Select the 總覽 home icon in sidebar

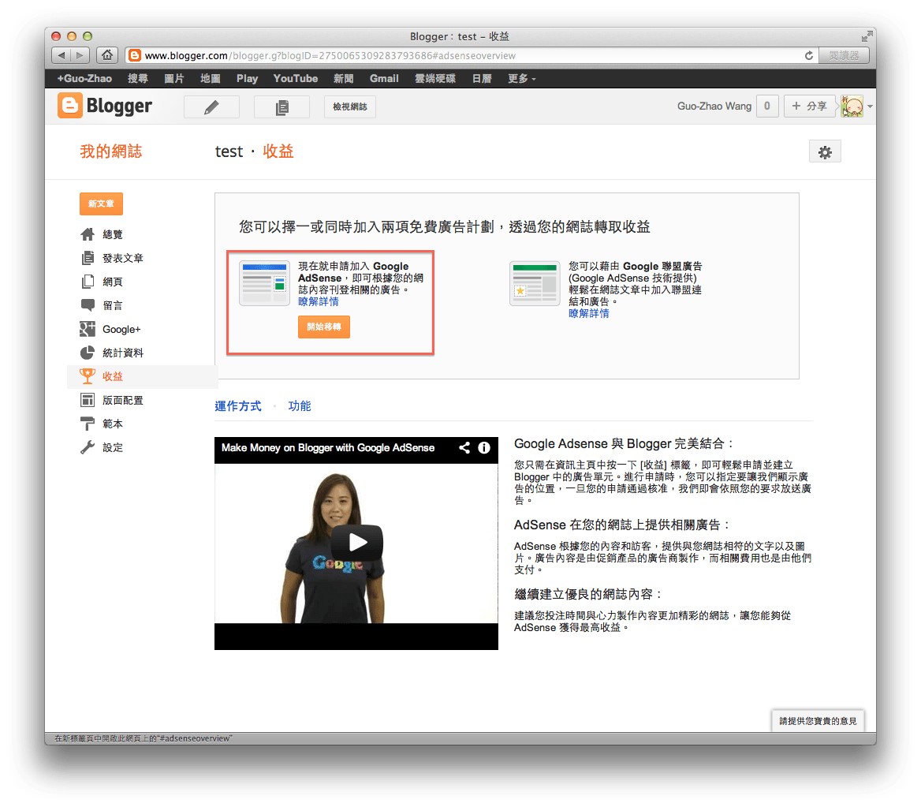click(x=87, y=234)
